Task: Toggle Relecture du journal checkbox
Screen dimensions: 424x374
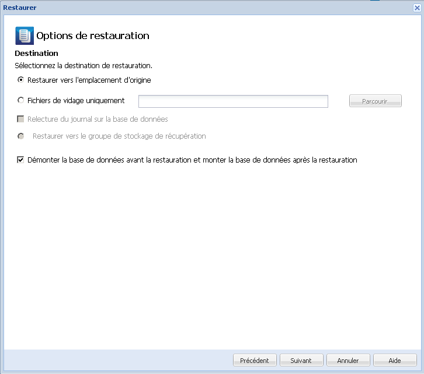Action: coord(20,119)
